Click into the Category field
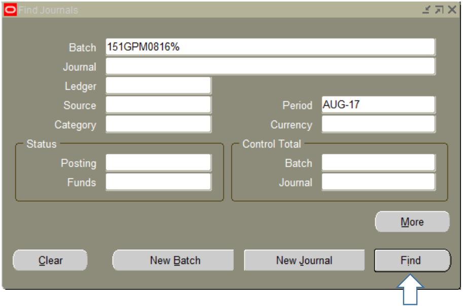The image size is (463, 306). coord(158,124)
